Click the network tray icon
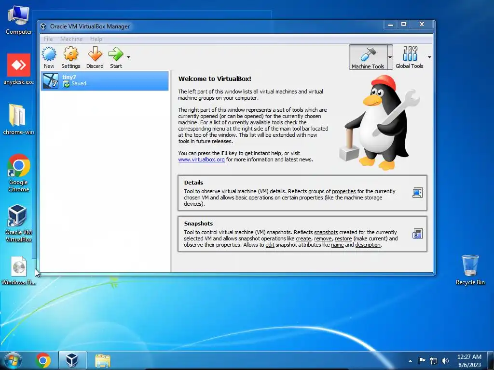Image resolution: width=494 pixels, height=370 pixels. (434, 361)
